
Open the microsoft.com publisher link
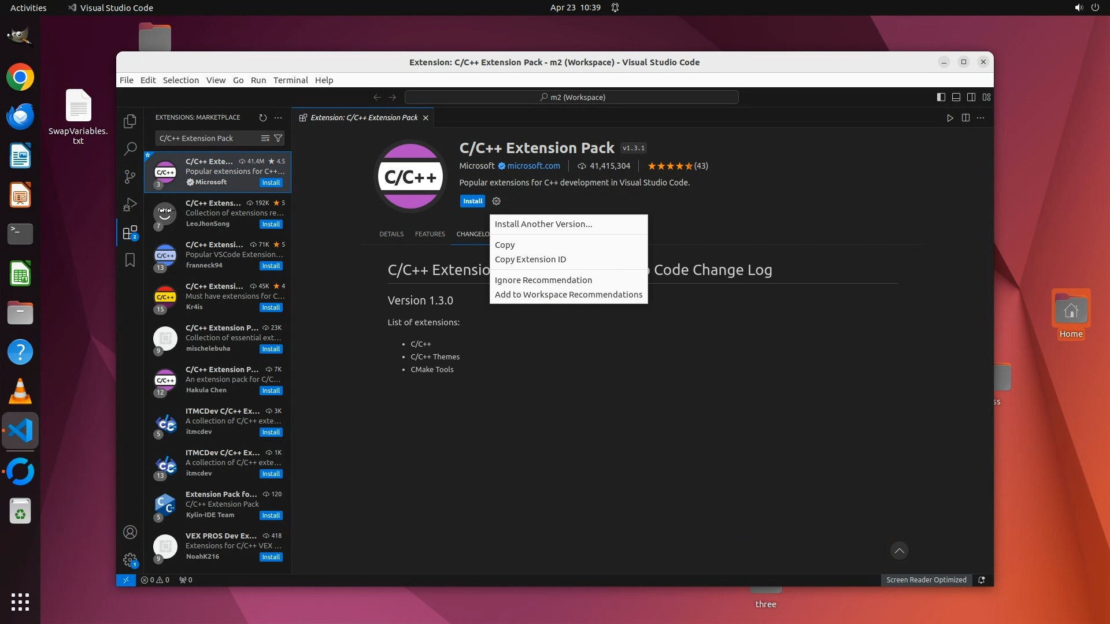point(533,166)
